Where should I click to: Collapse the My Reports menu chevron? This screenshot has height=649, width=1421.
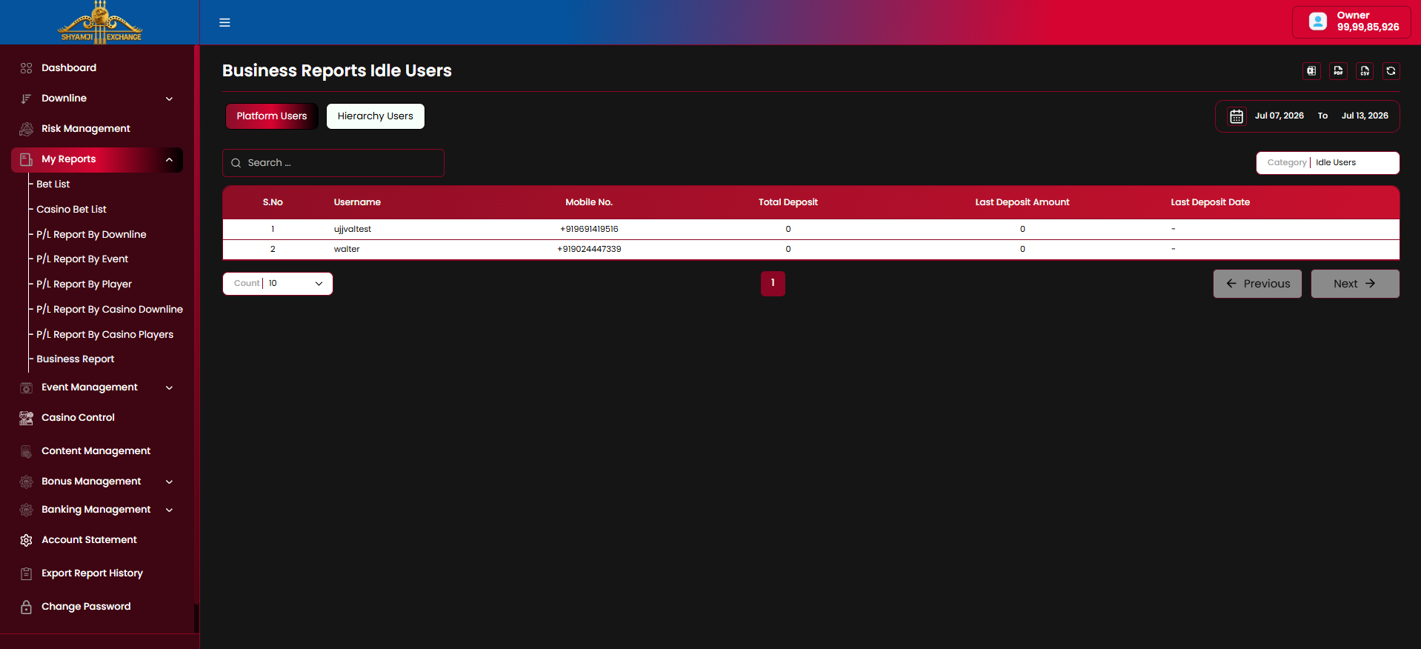(169, 159)
